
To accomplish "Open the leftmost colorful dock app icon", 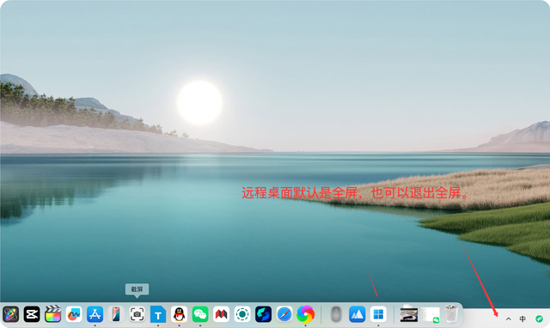I will [10, 314].
